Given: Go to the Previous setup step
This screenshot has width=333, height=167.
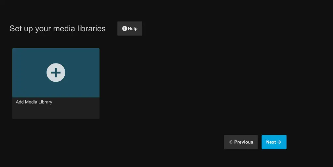Looking at the screenshot, I should (x=241, y=142).
